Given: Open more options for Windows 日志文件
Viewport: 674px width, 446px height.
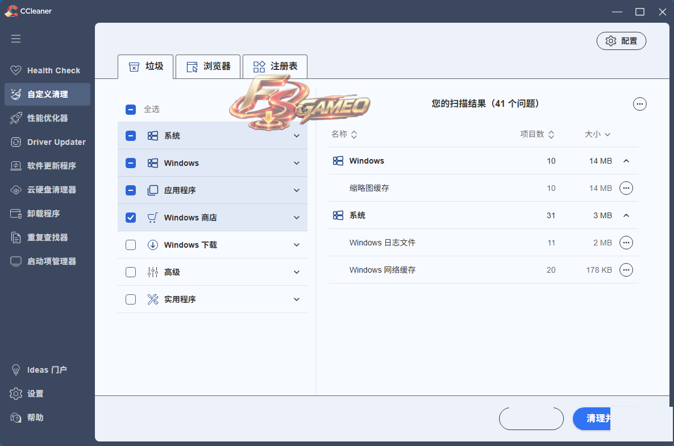Looking at the screenshot, I should (626, 243).
